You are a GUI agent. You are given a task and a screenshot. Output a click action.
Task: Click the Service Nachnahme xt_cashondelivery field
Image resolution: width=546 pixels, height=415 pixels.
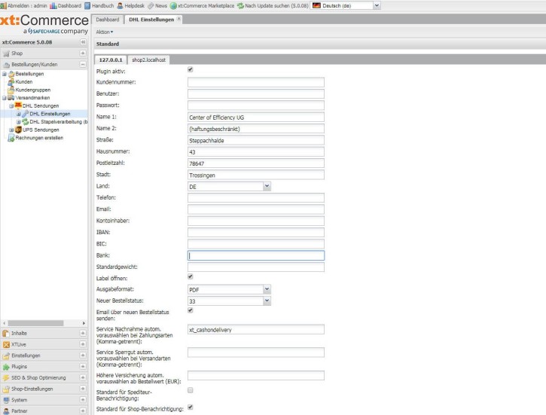click(256, 329)
